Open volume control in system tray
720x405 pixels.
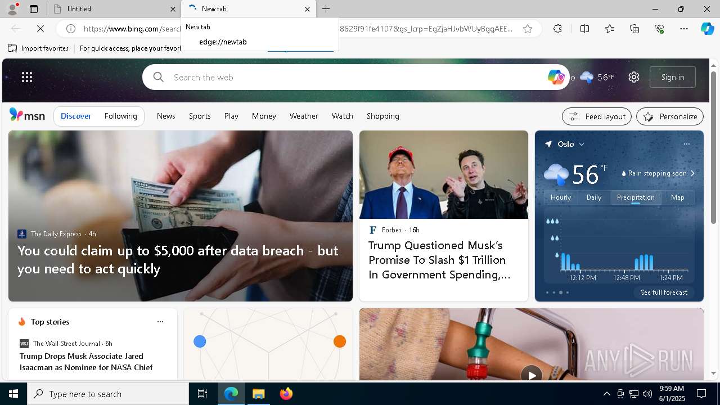tap(647, 394)
